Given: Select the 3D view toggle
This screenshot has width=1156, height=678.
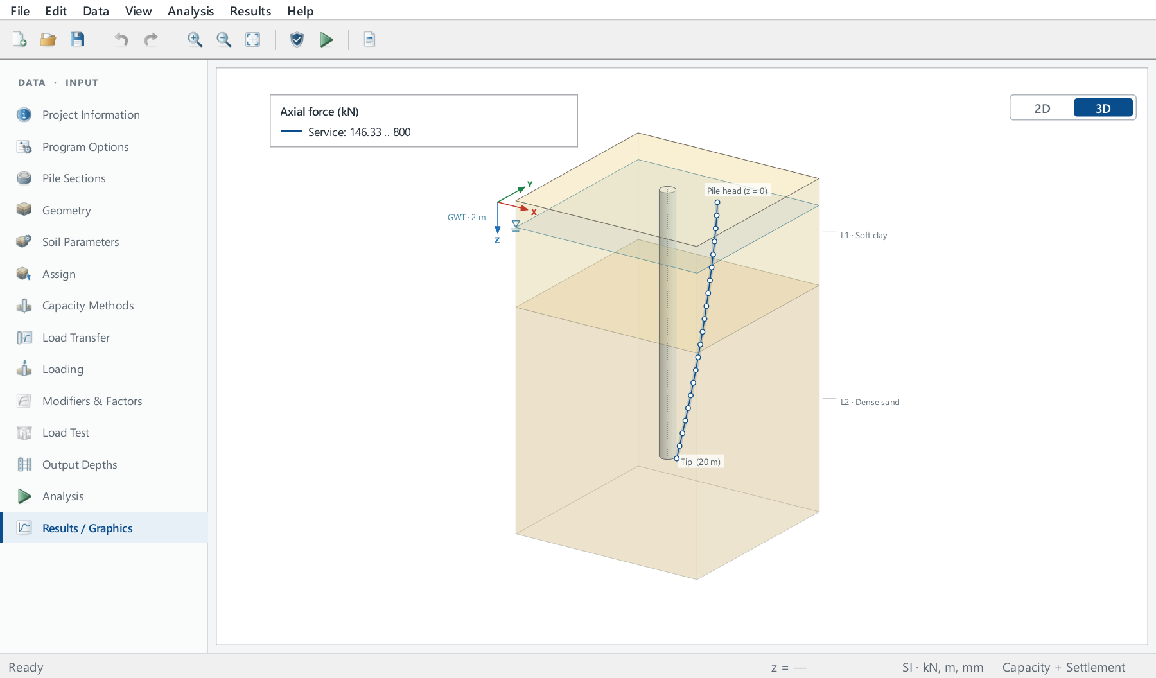Looking at the screenshot, I should (1103, 108).
